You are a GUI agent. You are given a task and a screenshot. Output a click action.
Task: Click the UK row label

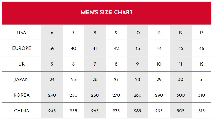click(22, 64)
